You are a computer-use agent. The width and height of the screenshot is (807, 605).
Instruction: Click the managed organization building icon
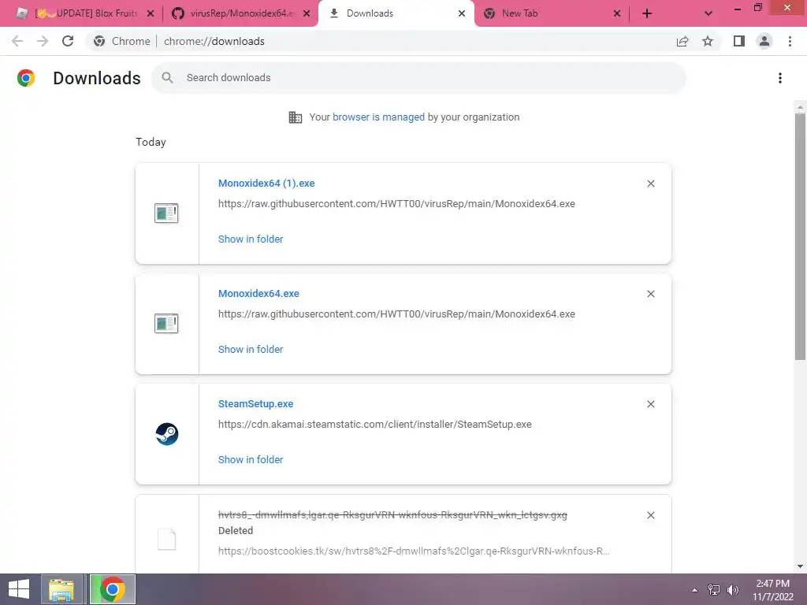(x=296, y=117)
